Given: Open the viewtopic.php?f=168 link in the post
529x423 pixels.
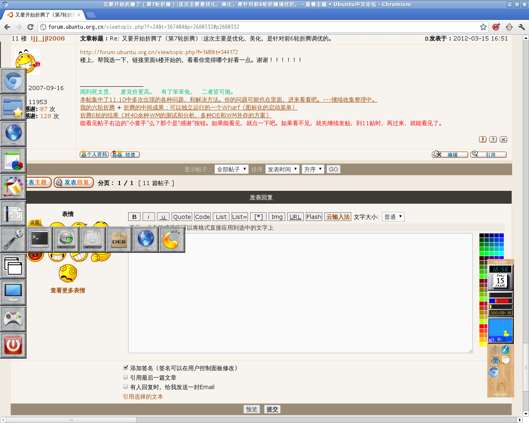Looking at the screenshot, I should (159, 52).
